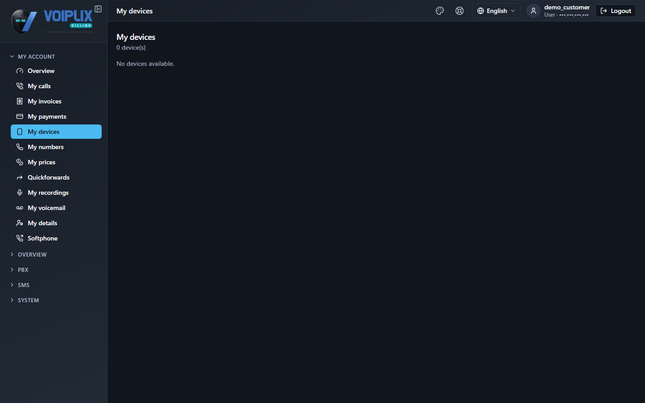
Task: Open the theme palette icon in header
Action: pos(440,11)
